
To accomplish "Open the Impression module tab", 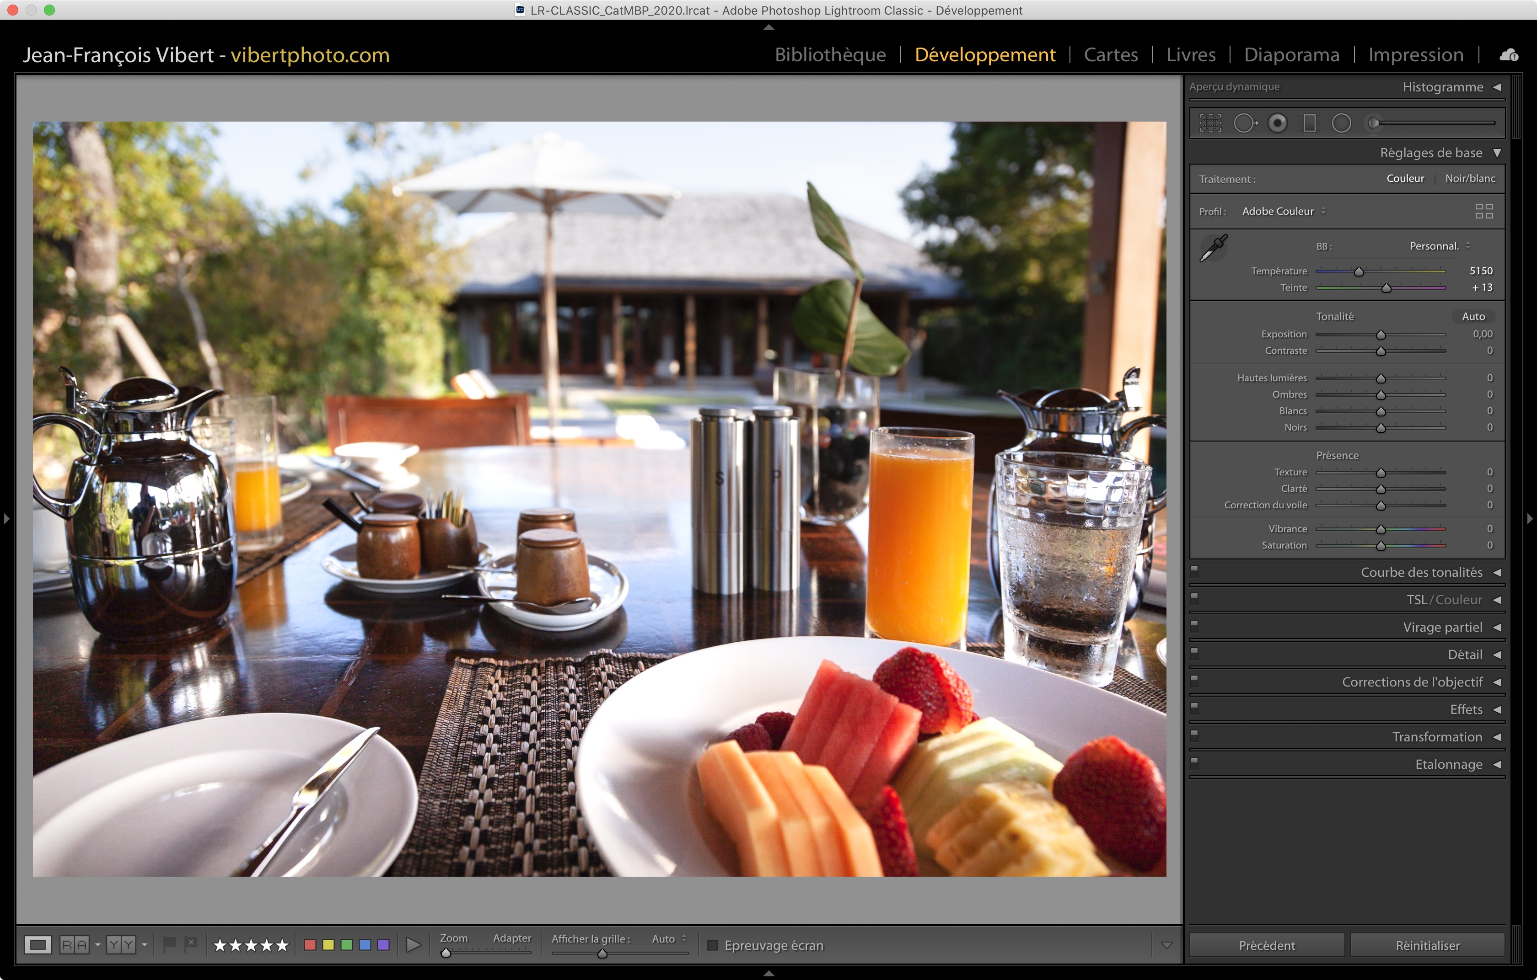I will point(1415,55).
